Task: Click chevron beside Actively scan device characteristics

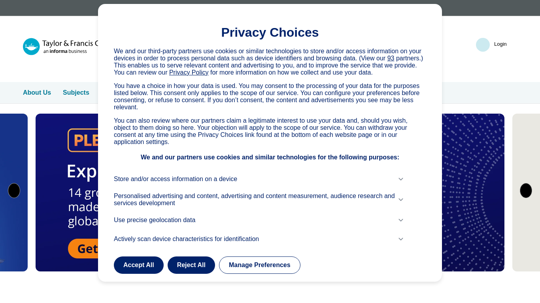Action: tap(401, 239)
